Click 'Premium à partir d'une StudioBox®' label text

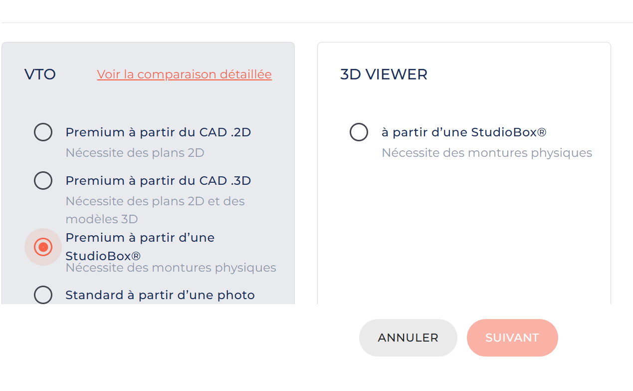[140, 238]
